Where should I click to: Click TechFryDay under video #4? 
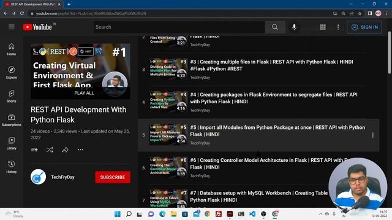[200, 110]
